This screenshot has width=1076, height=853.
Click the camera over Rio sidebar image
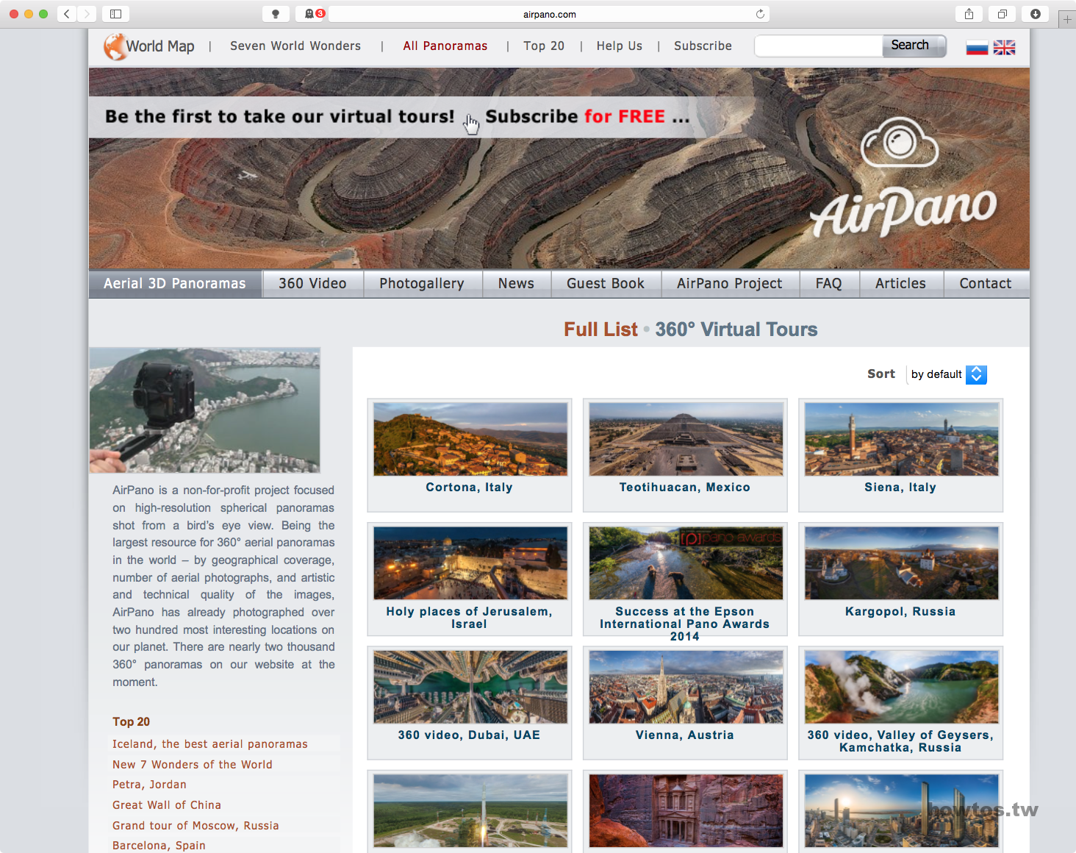coord(204,410)
